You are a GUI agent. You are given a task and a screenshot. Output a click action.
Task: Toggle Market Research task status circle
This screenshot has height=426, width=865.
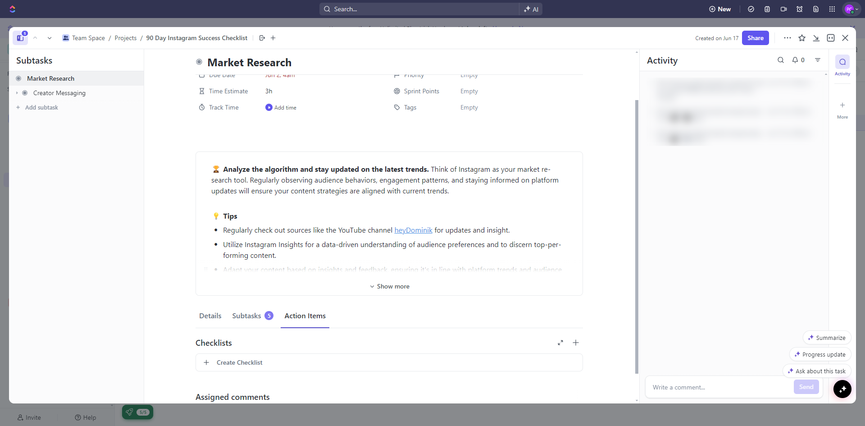(x=199, y=62)
